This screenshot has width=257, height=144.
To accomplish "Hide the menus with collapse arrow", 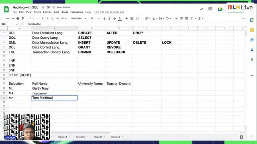I will (x=243, y=19).
